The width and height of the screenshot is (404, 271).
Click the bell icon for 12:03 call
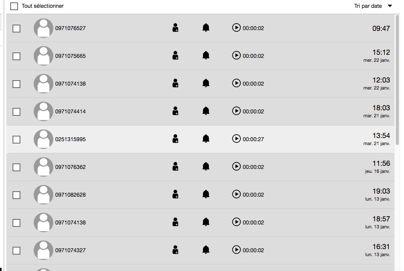(x=206, y=83)
